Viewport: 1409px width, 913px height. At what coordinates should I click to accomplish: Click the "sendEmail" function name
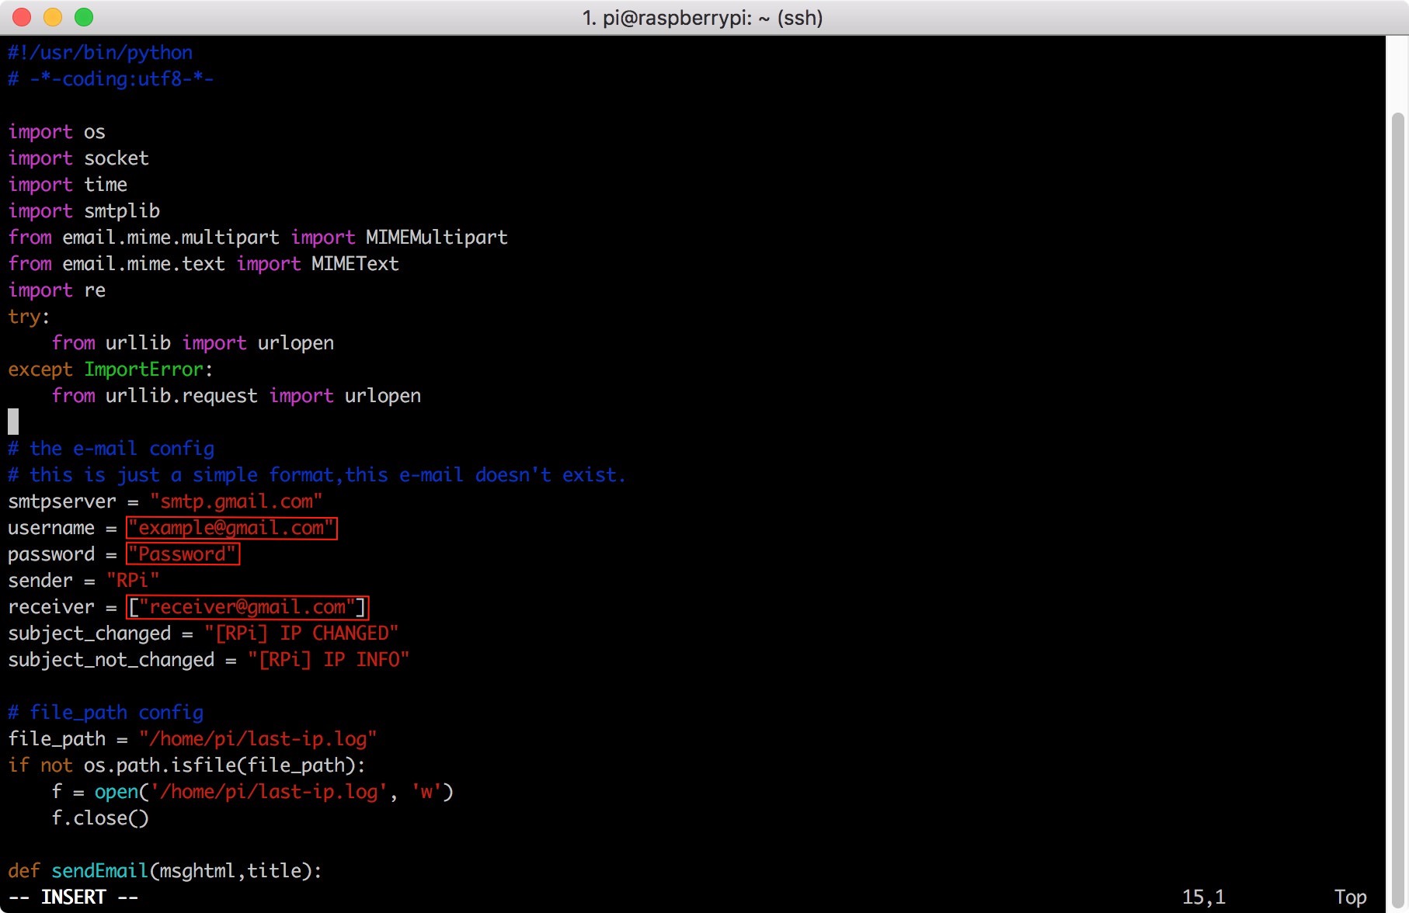coord(99,871)
